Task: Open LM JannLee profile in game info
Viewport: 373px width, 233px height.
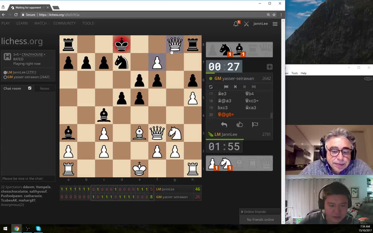Action: click(22, 72)
